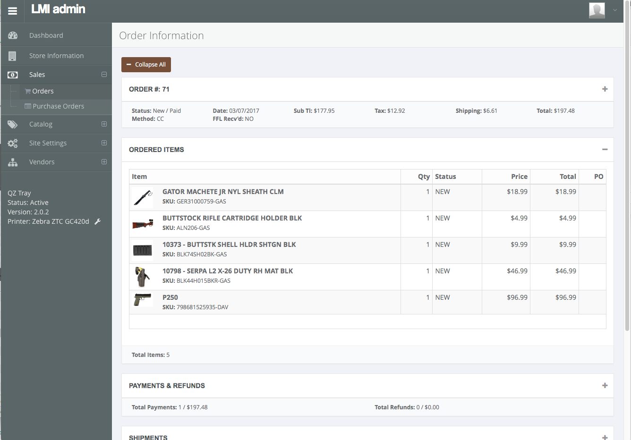Collapse the Ordered Items panel
631x440 pixels.
pyautogui.click(x=605, y=150)
